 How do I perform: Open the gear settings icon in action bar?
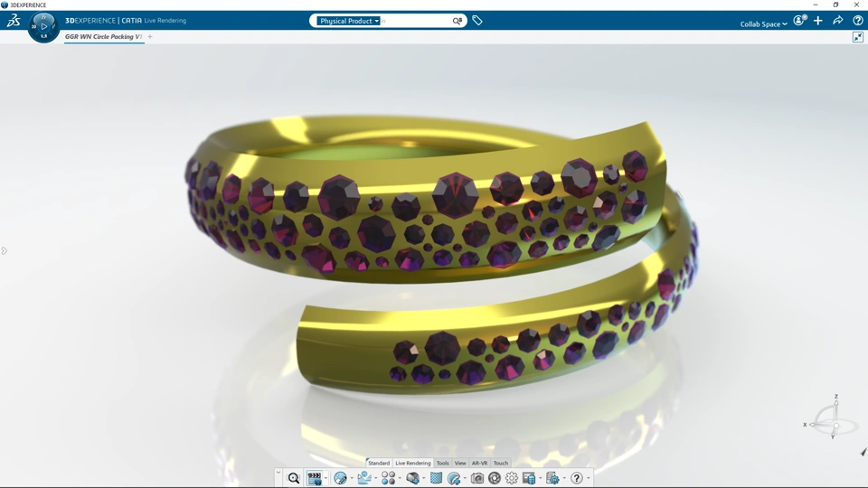tap(512, 478)
